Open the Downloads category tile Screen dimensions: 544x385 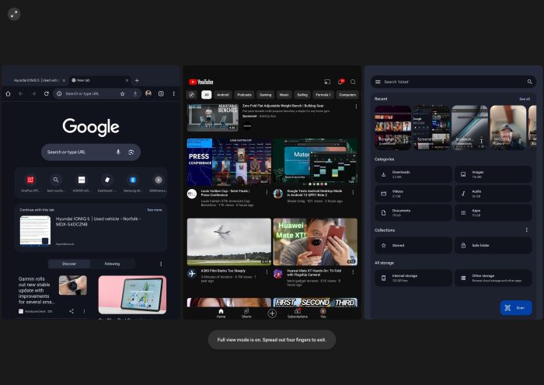coord(413,174)
